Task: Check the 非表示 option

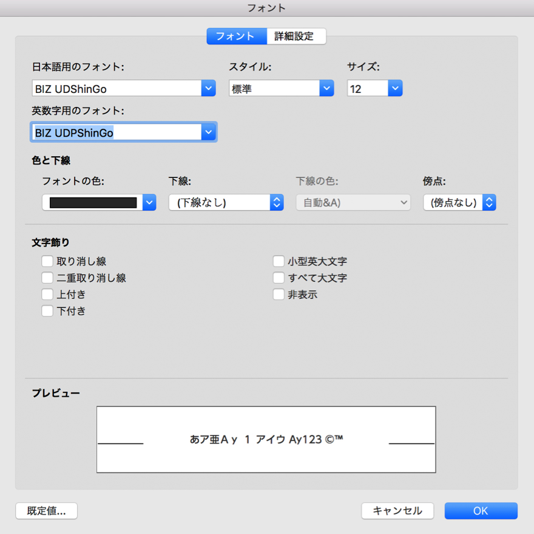Action: [x=279, y=294]
